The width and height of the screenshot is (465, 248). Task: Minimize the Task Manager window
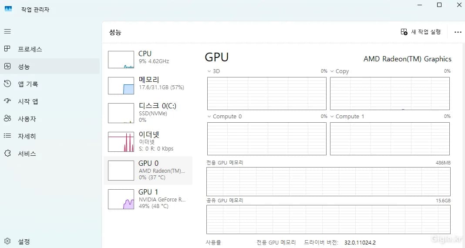(420, 5)
